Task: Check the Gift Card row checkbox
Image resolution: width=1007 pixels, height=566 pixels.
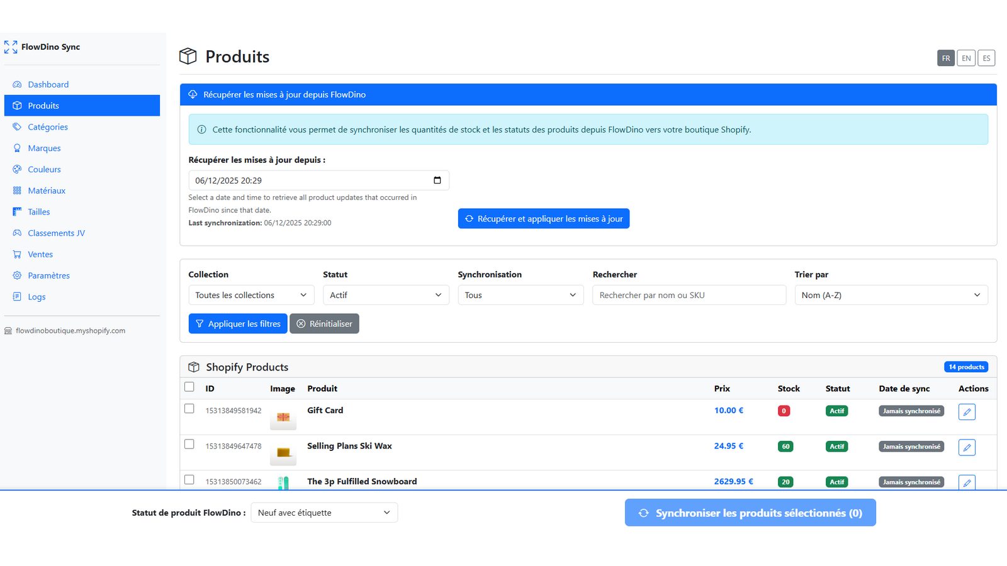Action: tap(189, 409)
